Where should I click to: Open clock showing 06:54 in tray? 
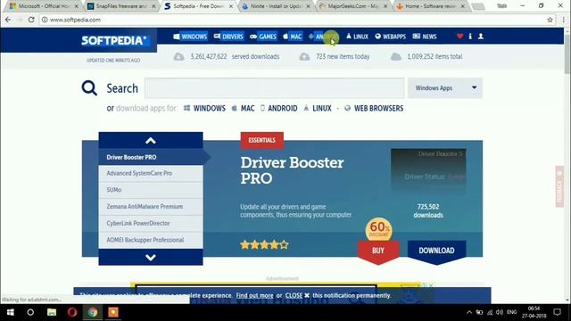[534, 312]
